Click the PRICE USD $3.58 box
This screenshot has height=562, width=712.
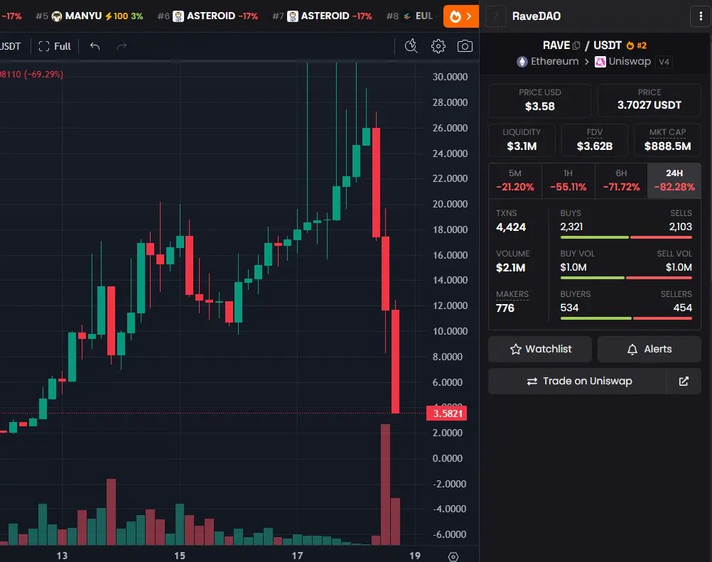[x=540, y=100]
